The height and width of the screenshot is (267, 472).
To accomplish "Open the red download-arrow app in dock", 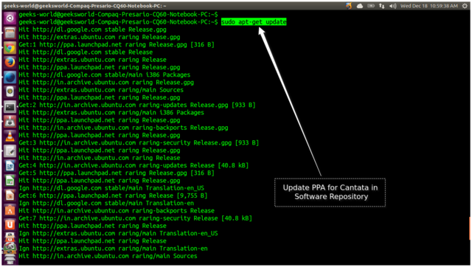I will coord(10,122).
